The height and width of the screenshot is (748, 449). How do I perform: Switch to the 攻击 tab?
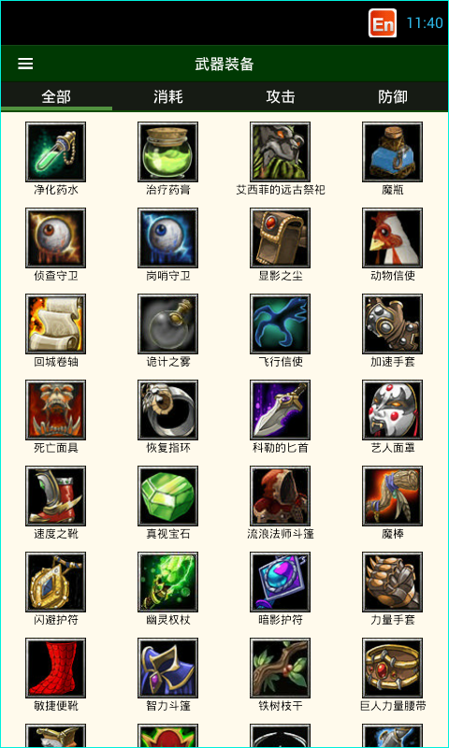[280, 97]
